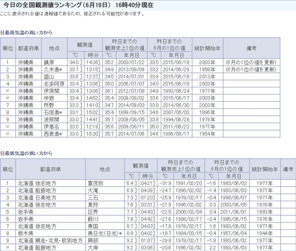Click the 備考 header in the high-temperature table
The width and height of the screenshot is (296, 251).
(251, 48)
